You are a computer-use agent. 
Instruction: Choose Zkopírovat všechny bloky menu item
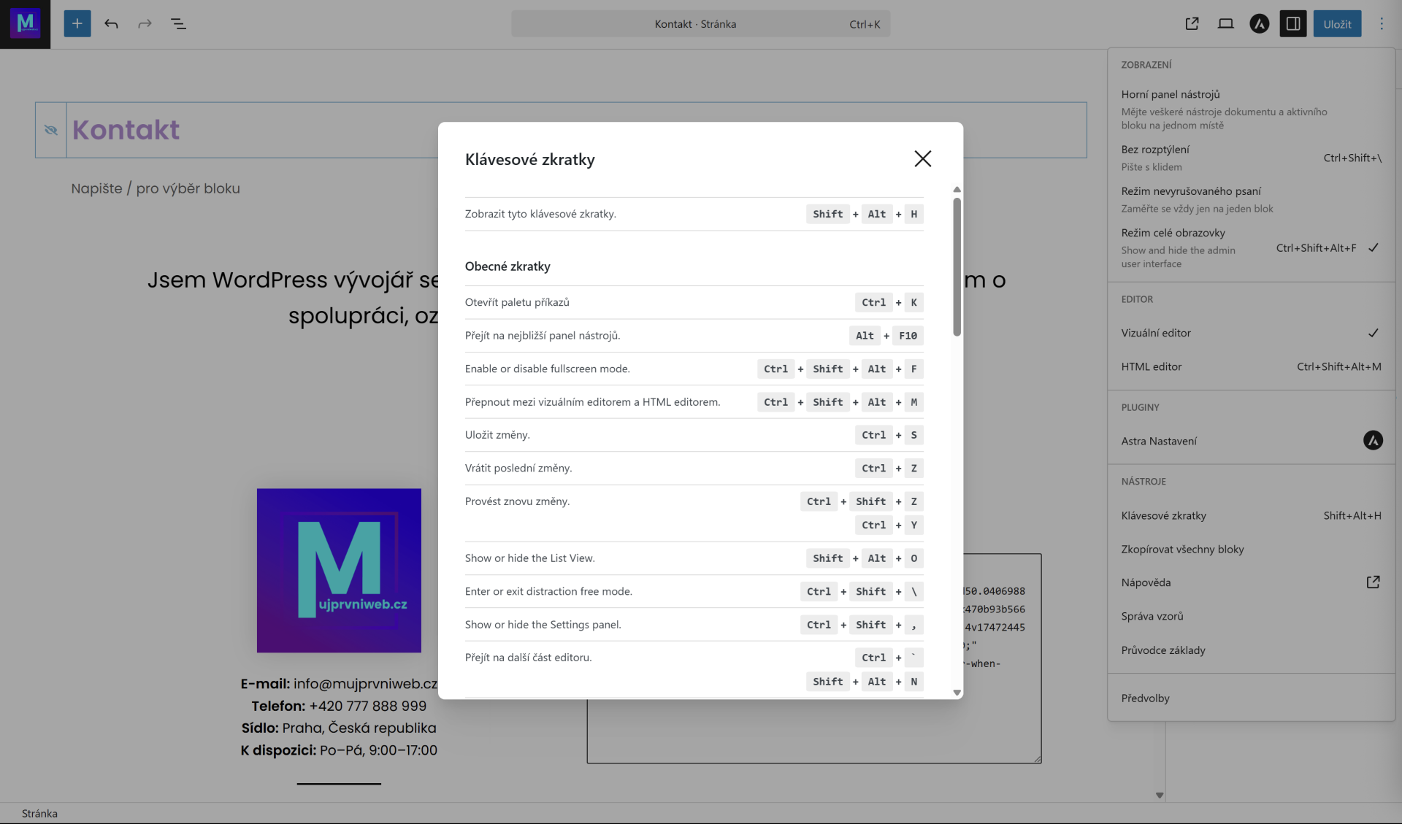[1182, 549]
